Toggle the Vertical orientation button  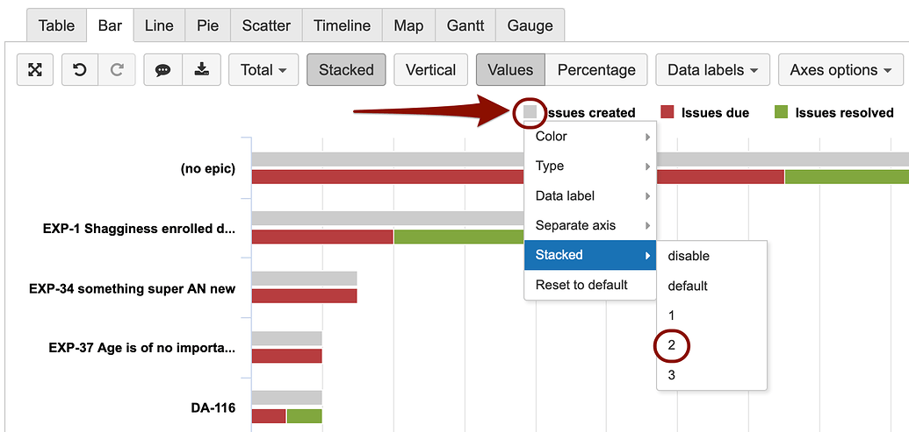(430, 70)
